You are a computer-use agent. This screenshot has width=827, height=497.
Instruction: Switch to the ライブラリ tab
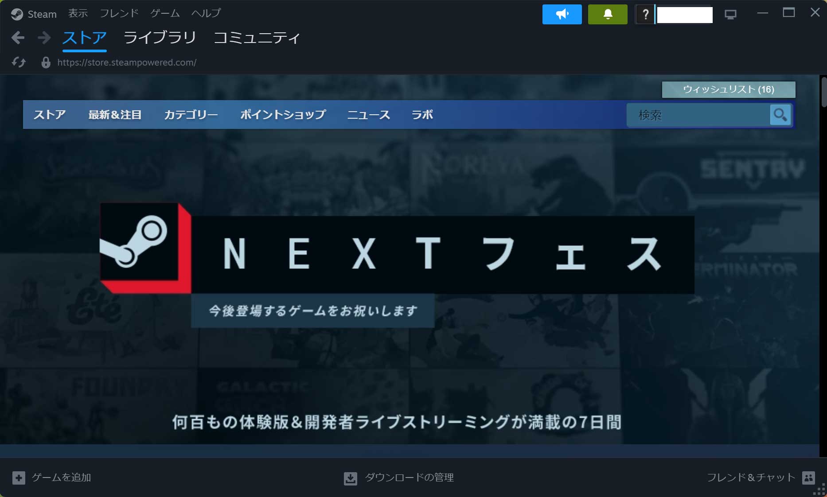[160, 38]
